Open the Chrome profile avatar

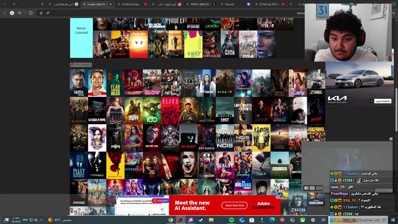tap(12, 13)
